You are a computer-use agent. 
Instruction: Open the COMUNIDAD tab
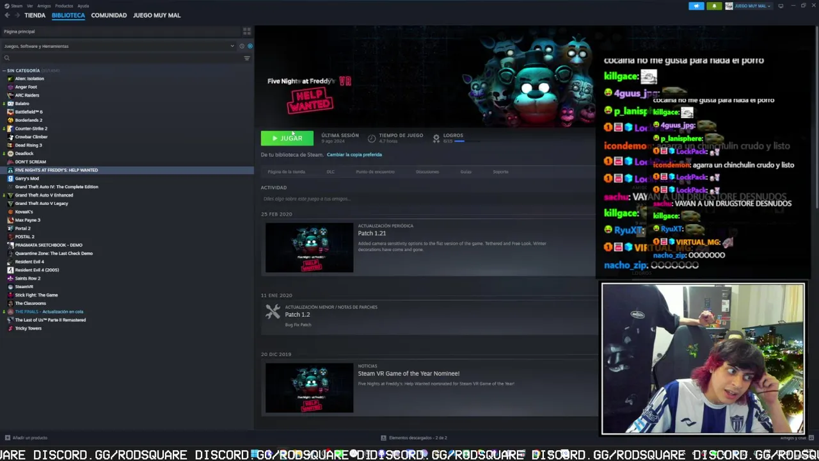tap(109, 15)
